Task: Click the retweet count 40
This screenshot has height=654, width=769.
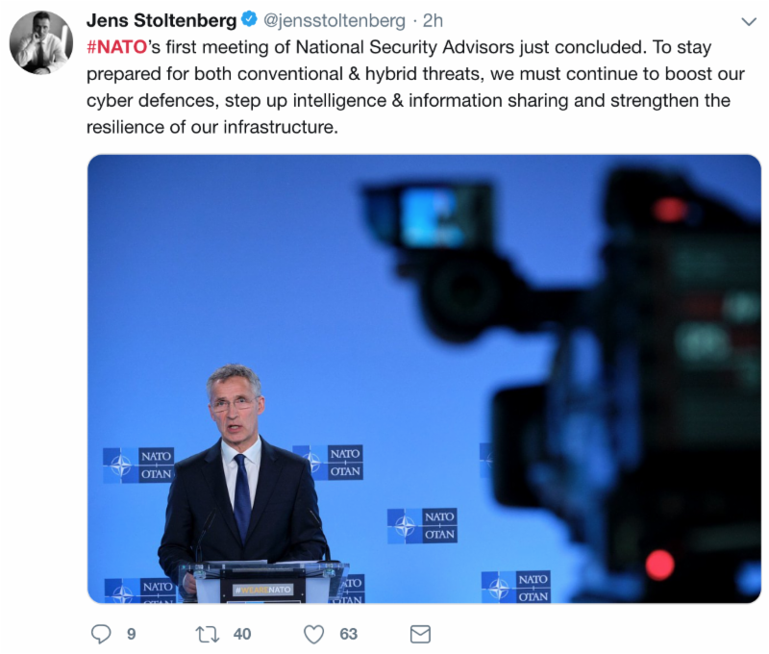Action: [x=242, y=634]
